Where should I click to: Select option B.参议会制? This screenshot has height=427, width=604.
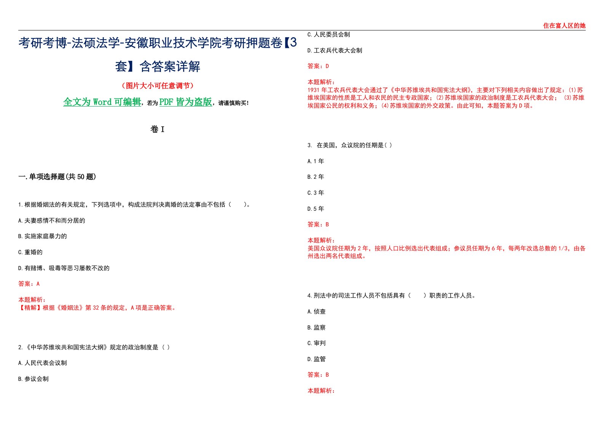click(33, 379)
